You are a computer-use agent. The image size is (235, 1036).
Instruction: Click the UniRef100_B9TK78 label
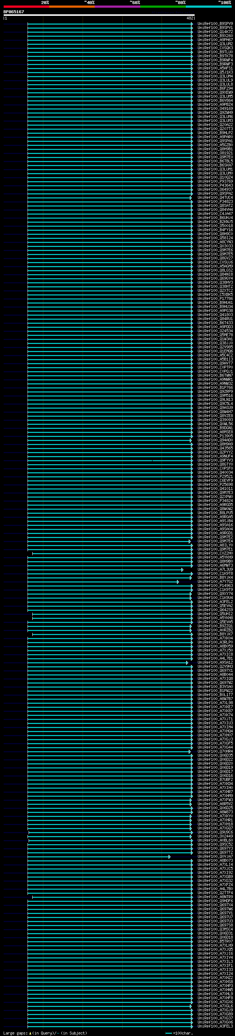pyautogui.click(x=215, y=56)
